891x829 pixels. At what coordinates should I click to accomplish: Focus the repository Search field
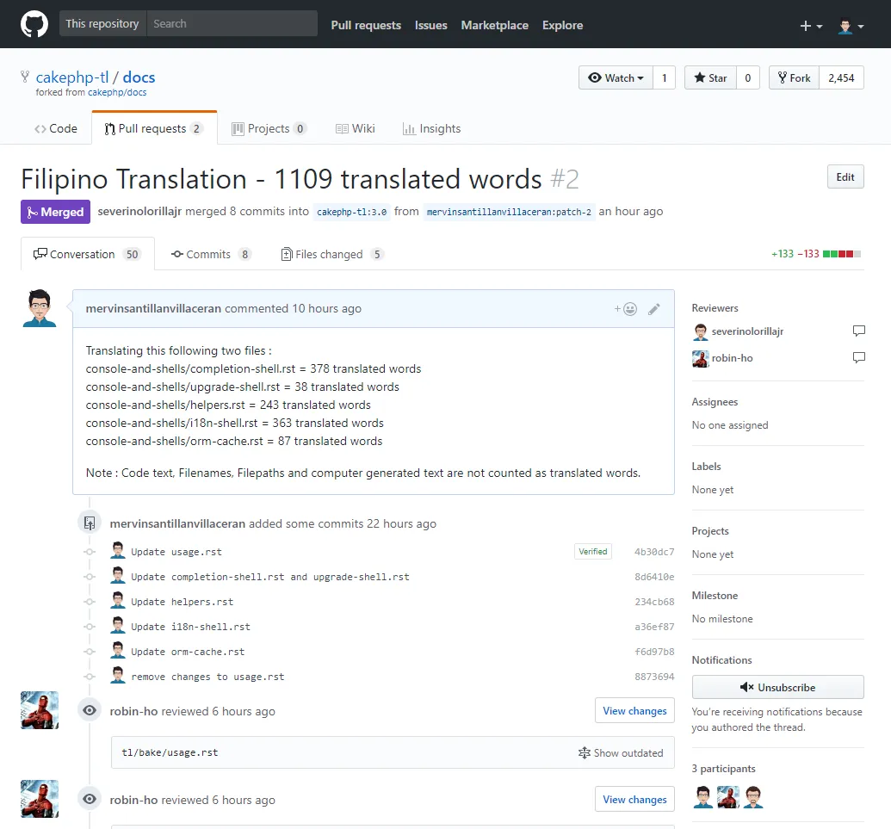(x=232, y=23)
